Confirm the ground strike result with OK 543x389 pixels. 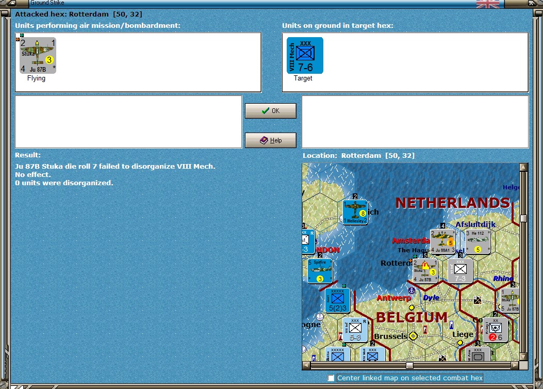pos(270,111)
